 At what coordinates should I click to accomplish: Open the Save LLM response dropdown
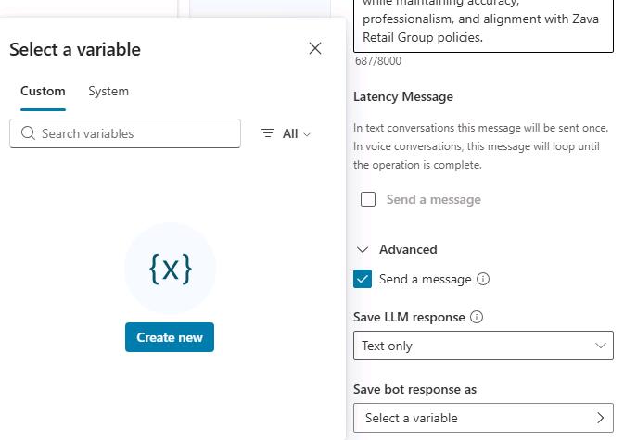pyautogui.click(x=483, y=346)
